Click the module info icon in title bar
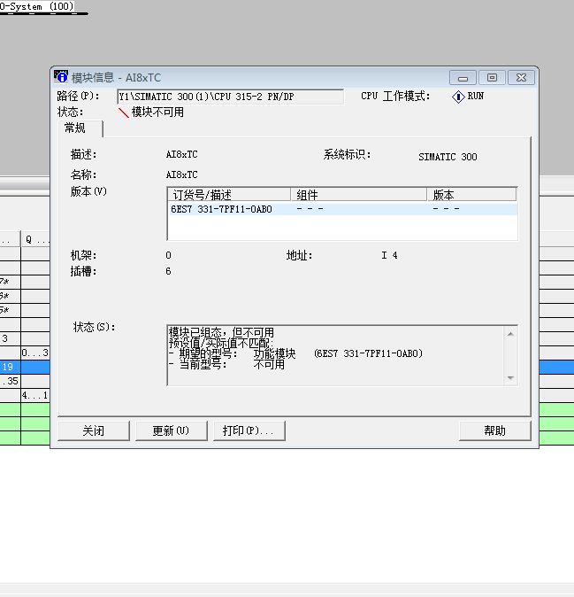The width and height of the screenshot is (574, 597). point(61,77)
